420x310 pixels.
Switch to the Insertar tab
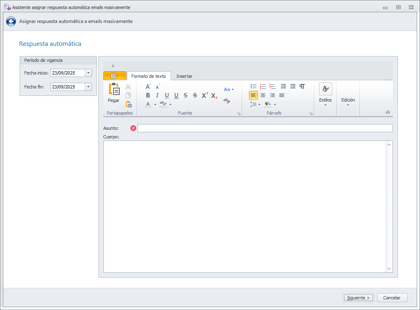tap(184, 76)
